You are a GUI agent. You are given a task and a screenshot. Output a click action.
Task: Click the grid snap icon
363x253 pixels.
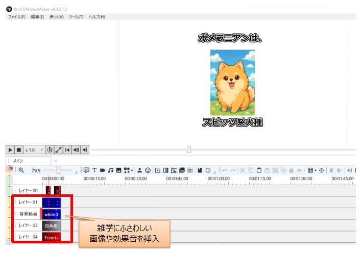click(310, 170)
